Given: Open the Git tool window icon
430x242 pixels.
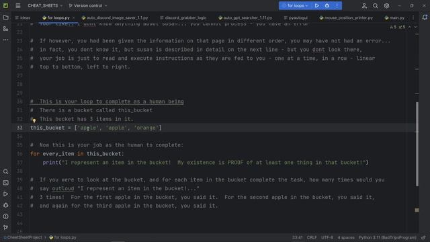Looking at the screenshot, I should click(x=5, y=227).
